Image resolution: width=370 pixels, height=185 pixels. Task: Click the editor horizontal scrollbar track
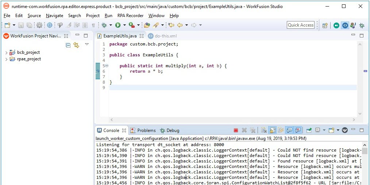click(233, 120)
